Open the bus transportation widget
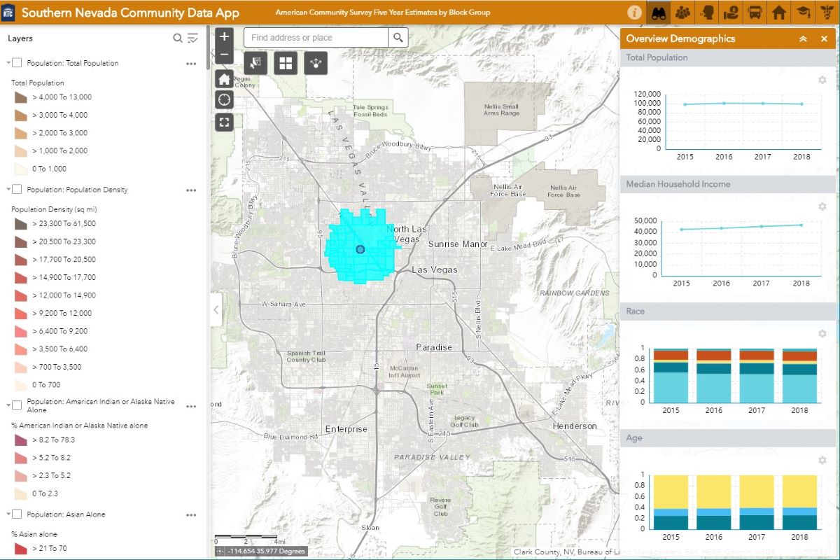This screenshot has height=560, width=840. point(755,12)
